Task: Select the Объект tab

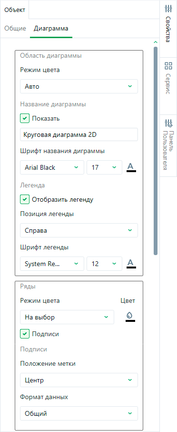Action: 15,10
